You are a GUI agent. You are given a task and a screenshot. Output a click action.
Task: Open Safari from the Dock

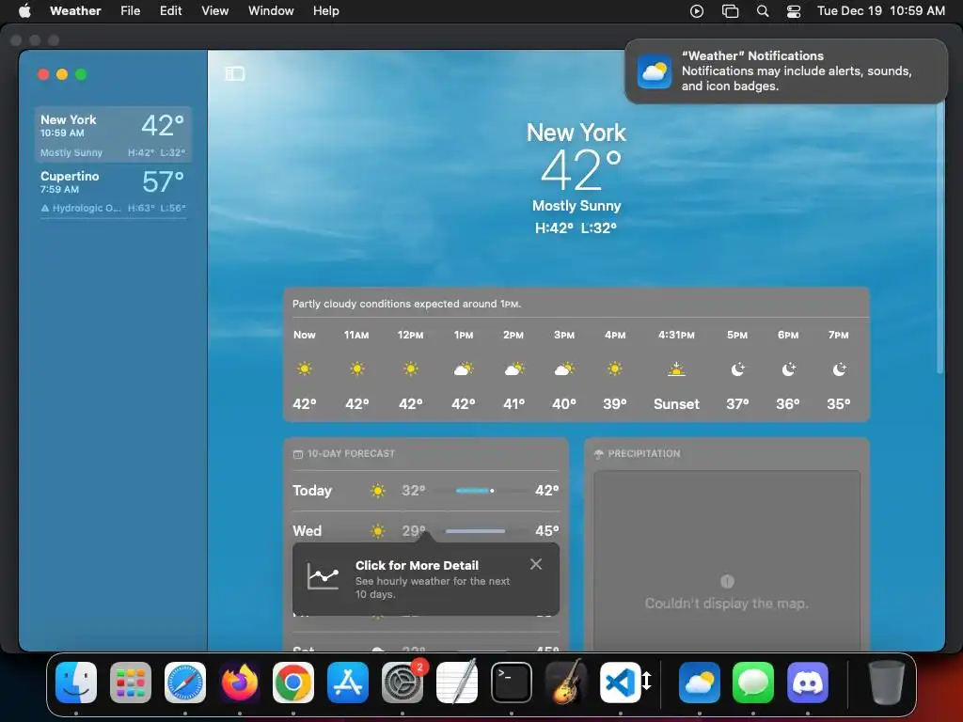pos(185,683)
